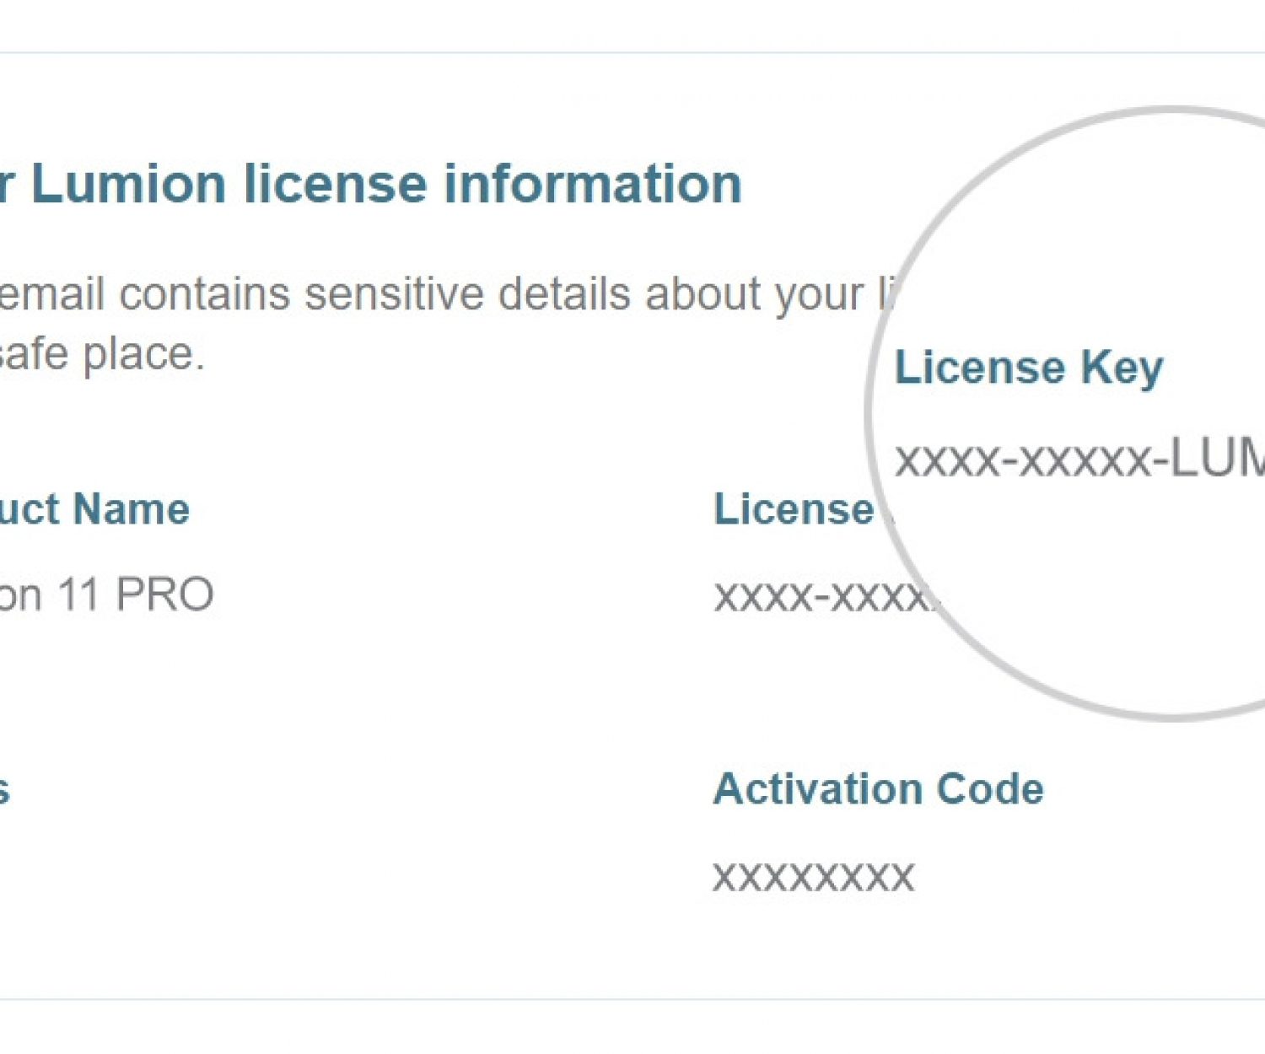
Task: Click the magnified "License Key" label
Action: [x=1029, y=368]
